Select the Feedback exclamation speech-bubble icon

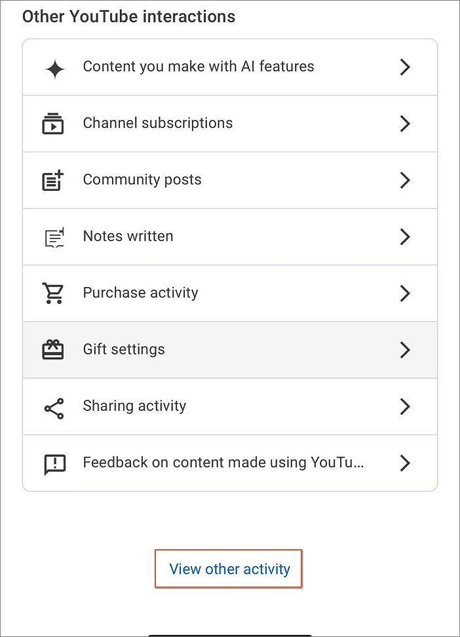point(53,463)
